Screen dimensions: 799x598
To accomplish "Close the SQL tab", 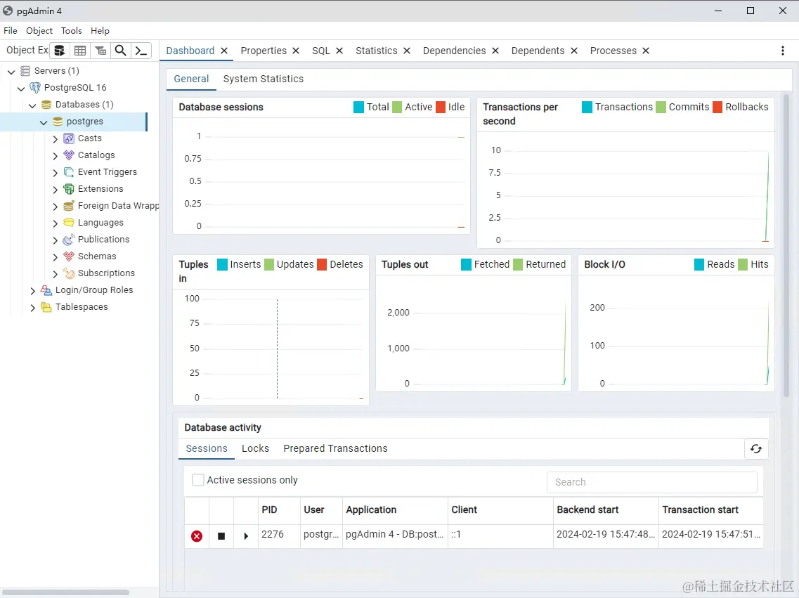I will pyautogui.click(x=339, y=51).
